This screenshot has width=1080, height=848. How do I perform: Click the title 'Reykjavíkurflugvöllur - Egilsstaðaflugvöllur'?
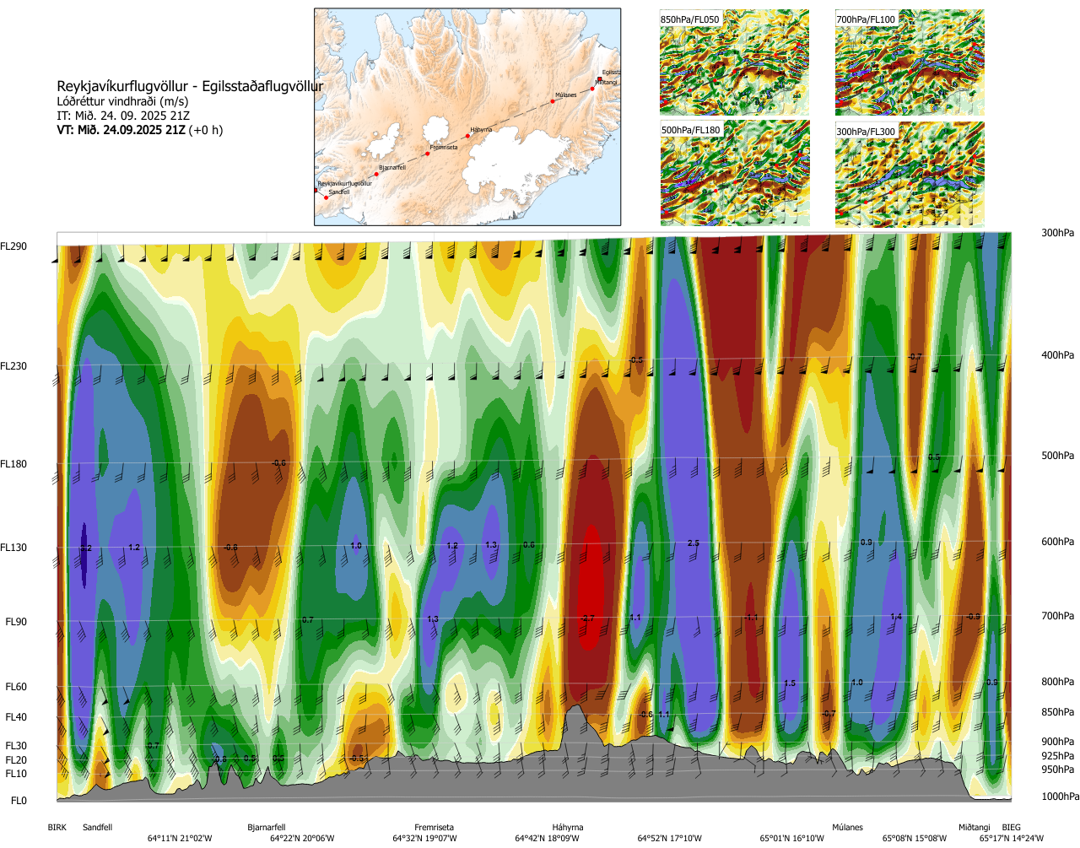tap(190, 86)
